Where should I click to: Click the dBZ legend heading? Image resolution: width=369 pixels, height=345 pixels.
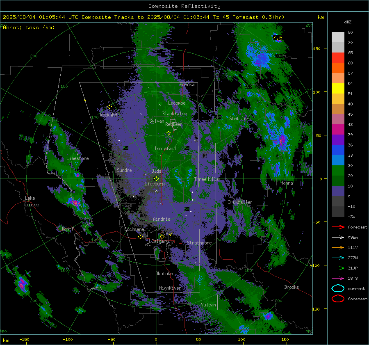(x=348, y=22)
